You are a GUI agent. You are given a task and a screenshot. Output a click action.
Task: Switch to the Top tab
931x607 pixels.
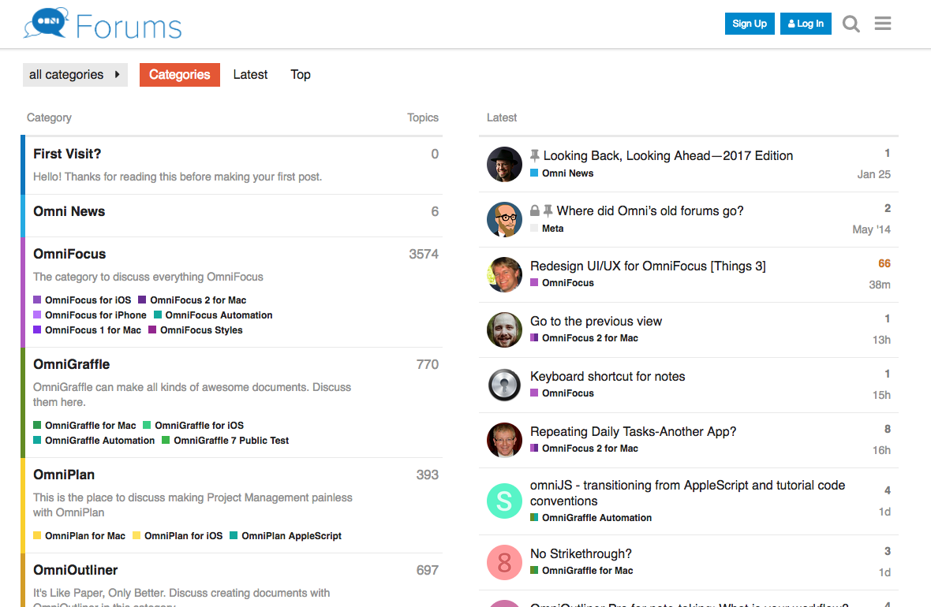click(x=301, y=75)
